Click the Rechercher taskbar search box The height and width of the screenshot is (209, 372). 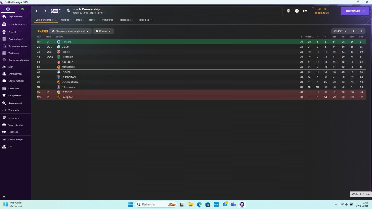(x=156, y=204)
